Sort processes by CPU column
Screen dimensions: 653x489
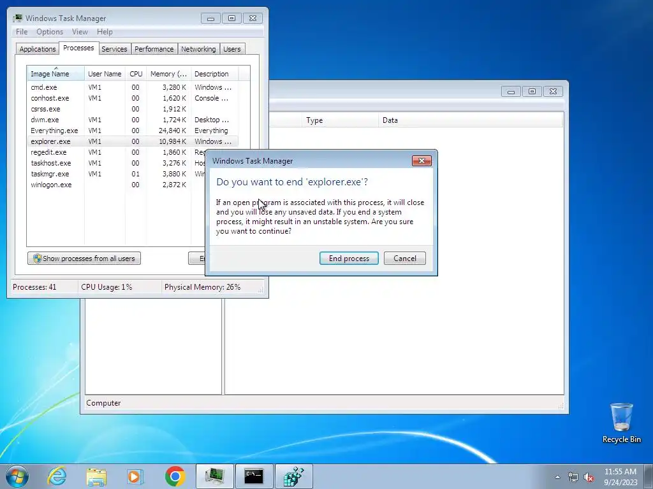pos(136,74)
